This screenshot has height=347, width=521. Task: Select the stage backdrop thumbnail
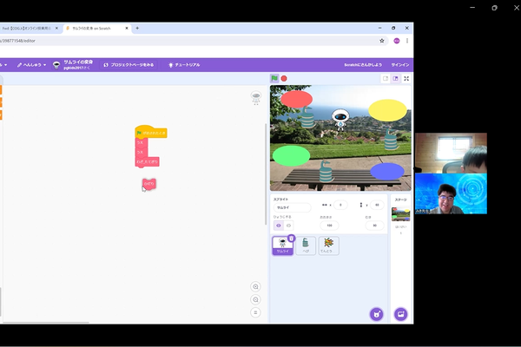[400, 214]
